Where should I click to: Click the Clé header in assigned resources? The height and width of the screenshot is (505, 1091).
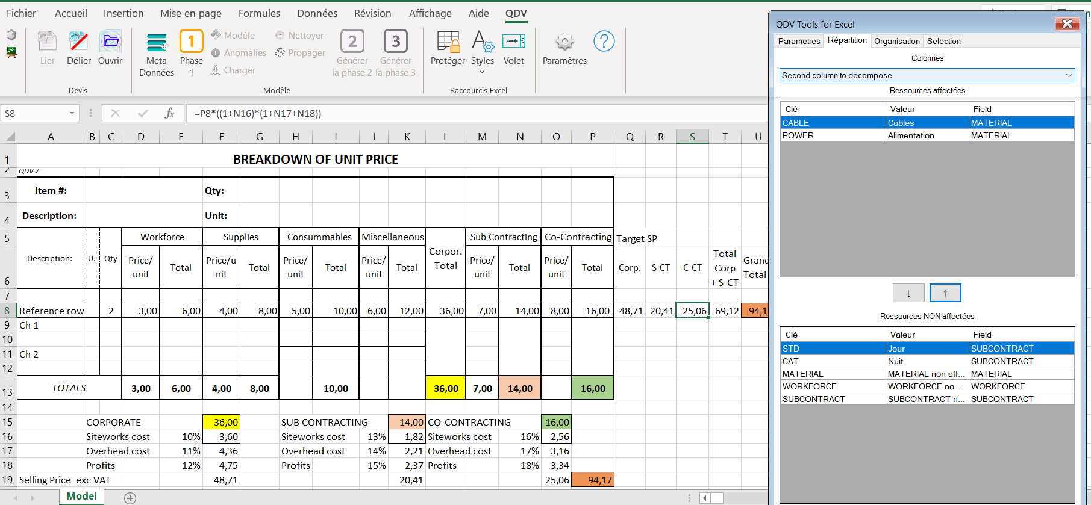(x=833, y=109)
